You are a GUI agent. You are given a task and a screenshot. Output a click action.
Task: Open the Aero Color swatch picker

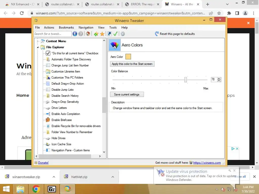[x=128, y=57]
